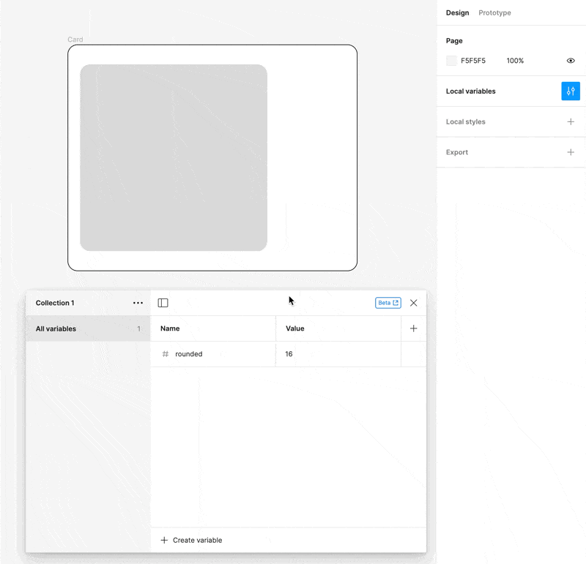Open Collection 1 options with the ellipsis icon

[138, 302]
